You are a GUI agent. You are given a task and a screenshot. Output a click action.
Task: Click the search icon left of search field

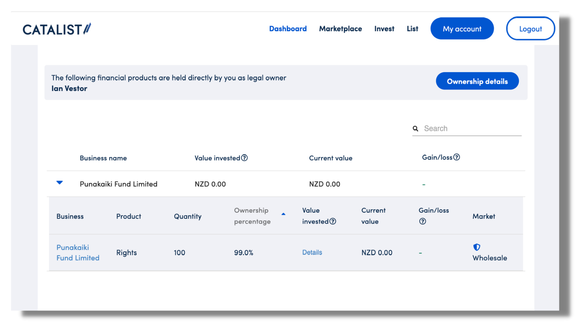coord(416,128)
